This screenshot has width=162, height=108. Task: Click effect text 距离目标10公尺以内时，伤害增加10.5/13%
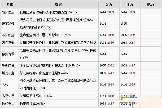click(50, 65)
